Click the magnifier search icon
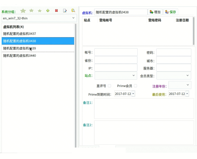This screenshot has height=159, width=197. pyautogui.click(x=73, y=11)
